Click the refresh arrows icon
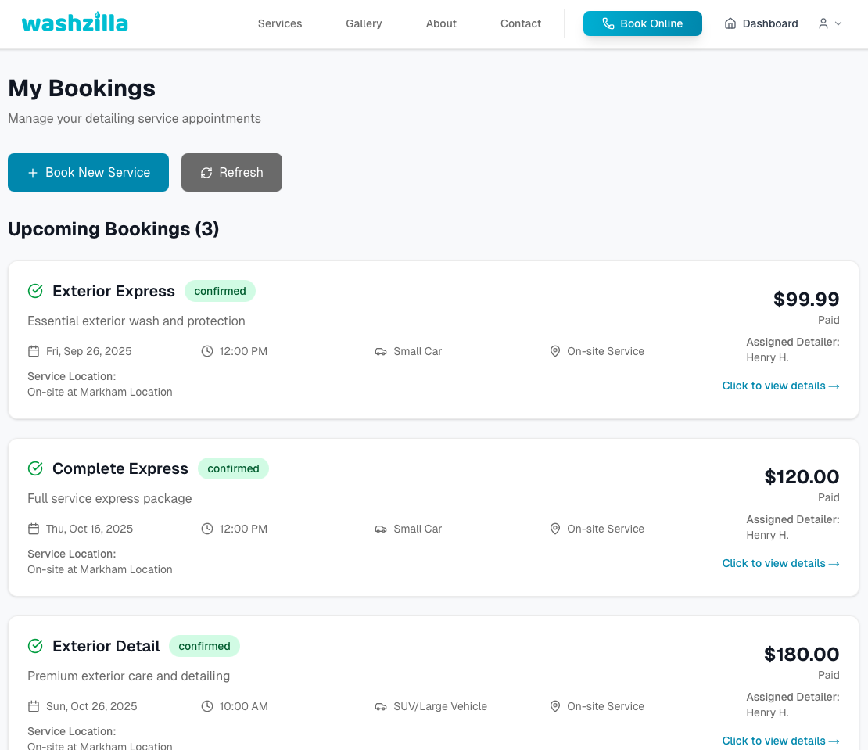The image size is (868, 750). pyautogui.click(x=206, y=173)
